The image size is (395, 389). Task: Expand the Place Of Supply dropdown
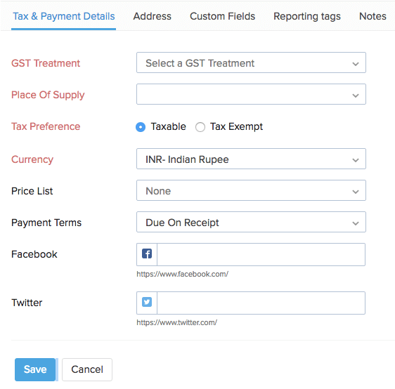click(x=251, y=94)
